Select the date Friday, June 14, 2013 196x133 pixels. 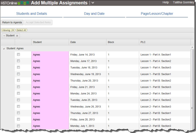[82, 55]
